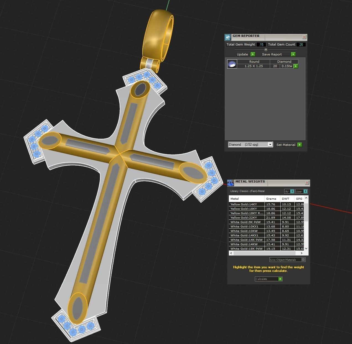Select the White Gold:14KX1 row
352x344 pixels.
[x=266, y=235]
